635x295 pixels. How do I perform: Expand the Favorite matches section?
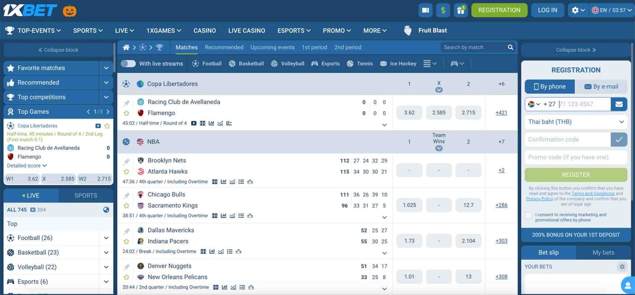click(106, 68)
